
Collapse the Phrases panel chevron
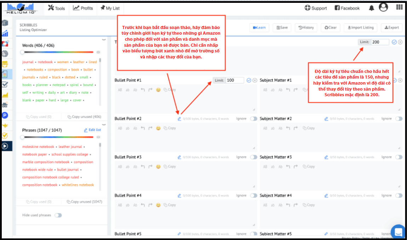(x=104, y=124)
